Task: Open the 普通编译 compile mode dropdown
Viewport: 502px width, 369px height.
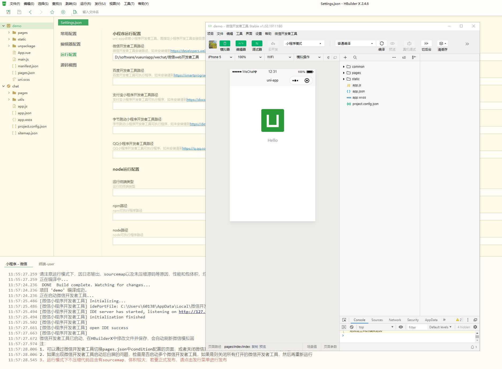Action: [356, 43]
